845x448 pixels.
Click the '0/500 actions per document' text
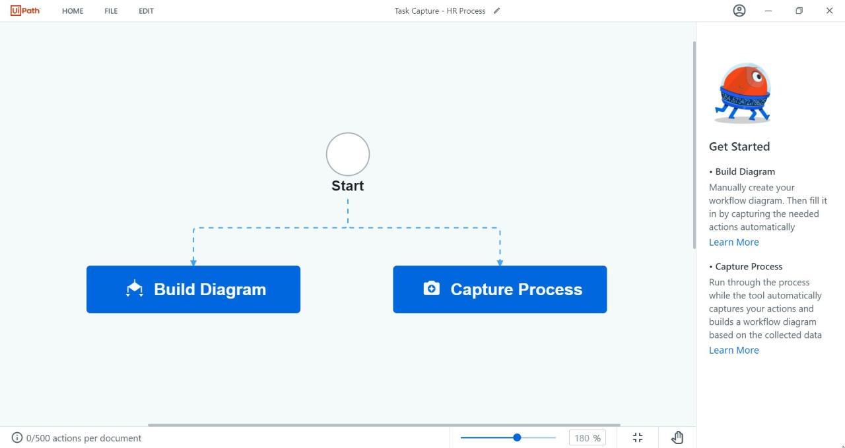pyautogui.click(x=84, y=438)
